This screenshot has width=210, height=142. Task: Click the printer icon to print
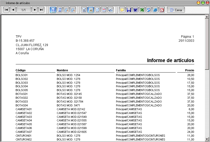coord(111,10)
